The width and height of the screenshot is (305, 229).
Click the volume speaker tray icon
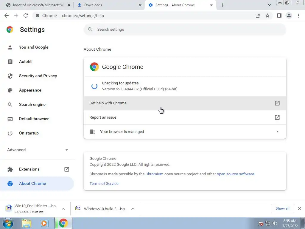coord(275,223)
